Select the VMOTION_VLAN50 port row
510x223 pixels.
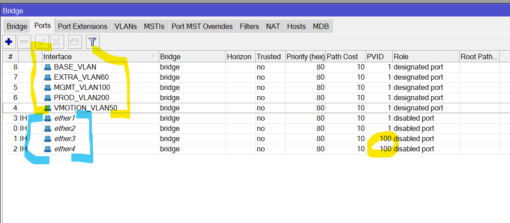[256, 108]
